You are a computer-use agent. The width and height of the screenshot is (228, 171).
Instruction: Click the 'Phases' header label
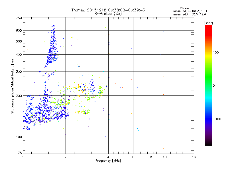point(184,8)
